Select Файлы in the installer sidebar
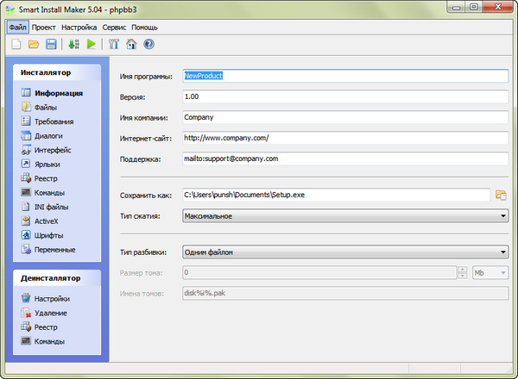Viewport: 518px width, 379px height. (x=46, y=108)
